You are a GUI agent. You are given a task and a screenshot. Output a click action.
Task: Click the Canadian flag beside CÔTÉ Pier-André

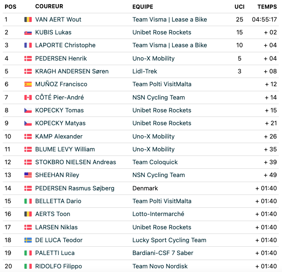(x=28, y=98)
